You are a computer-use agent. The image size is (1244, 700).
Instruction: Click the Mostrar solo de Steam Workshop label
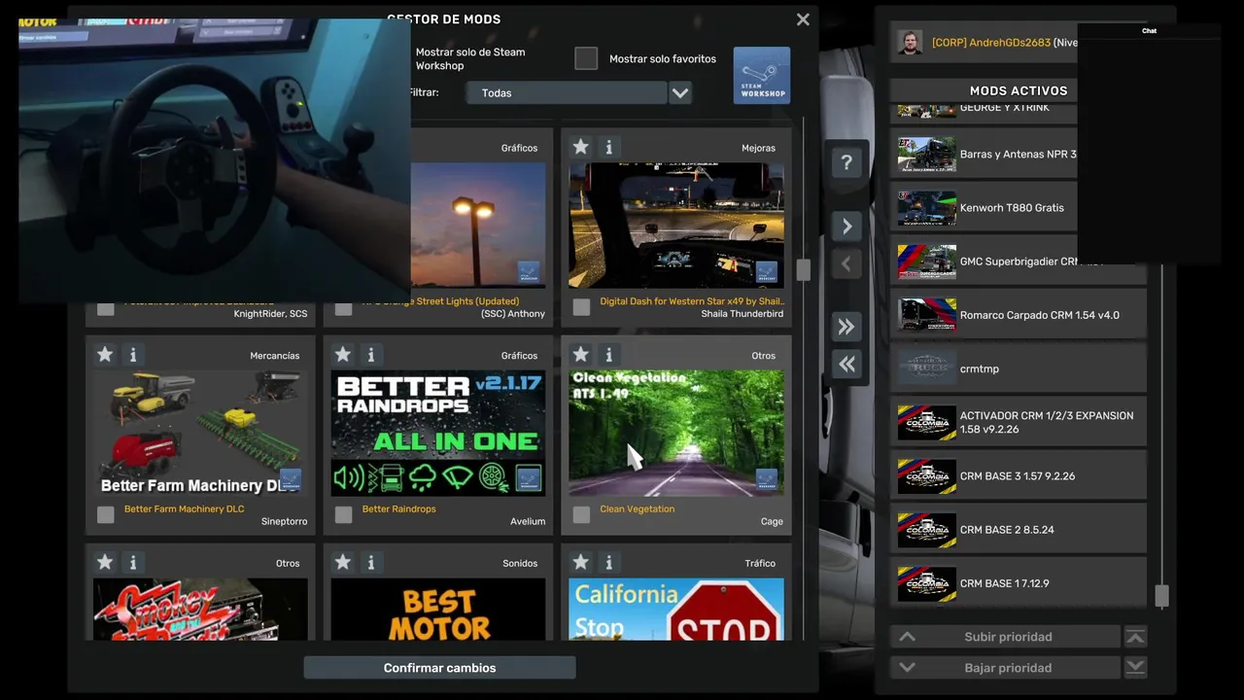coord(470,59)
